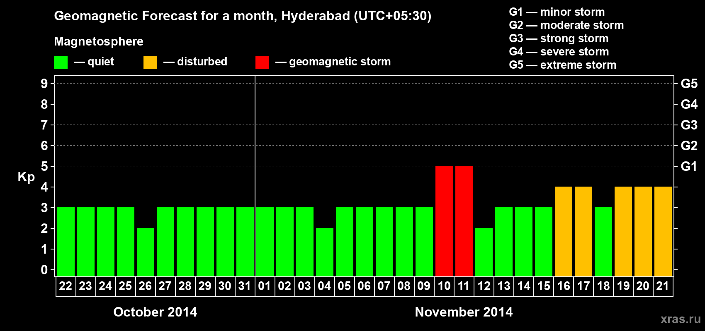Click date label 01 on the axis
The height and width of the screenshot is (331, 705).
click(x=265, y=286)
